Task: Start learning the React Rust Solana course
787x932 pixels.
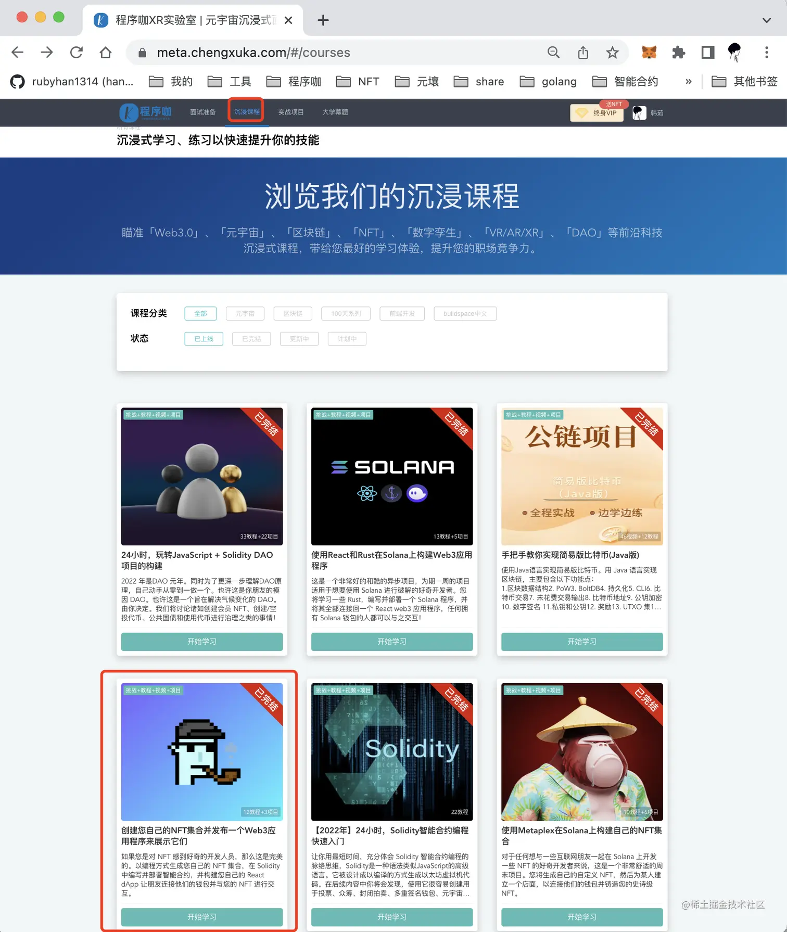Action: click(392, 642)
